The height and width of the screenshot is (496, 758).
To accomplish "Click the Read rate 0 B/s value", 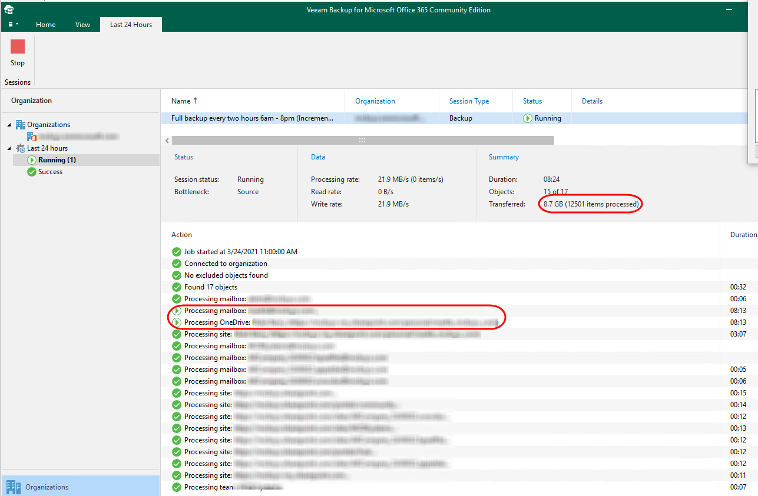I will pyautogui.click(x=386, y=192).
